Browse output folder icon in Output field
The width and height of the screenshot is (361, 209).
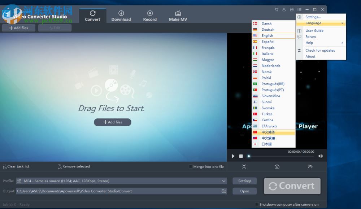(x=224, y=191)
